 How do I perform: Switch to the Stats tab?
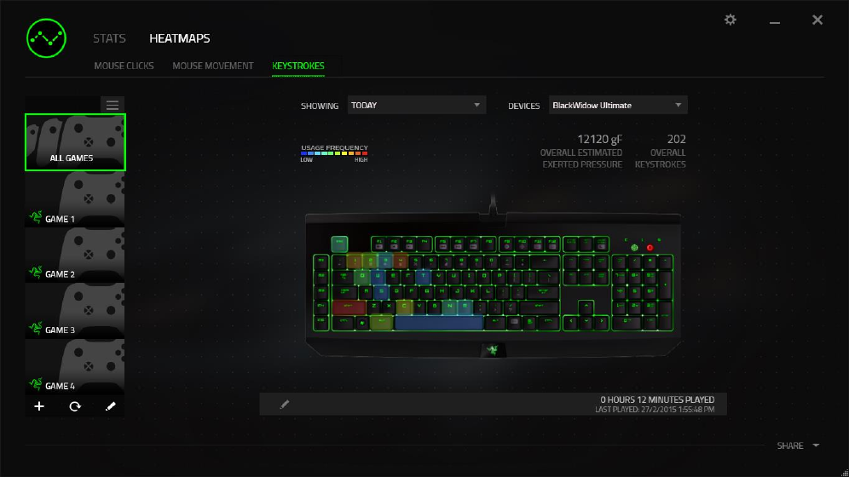tap(109, 38)
